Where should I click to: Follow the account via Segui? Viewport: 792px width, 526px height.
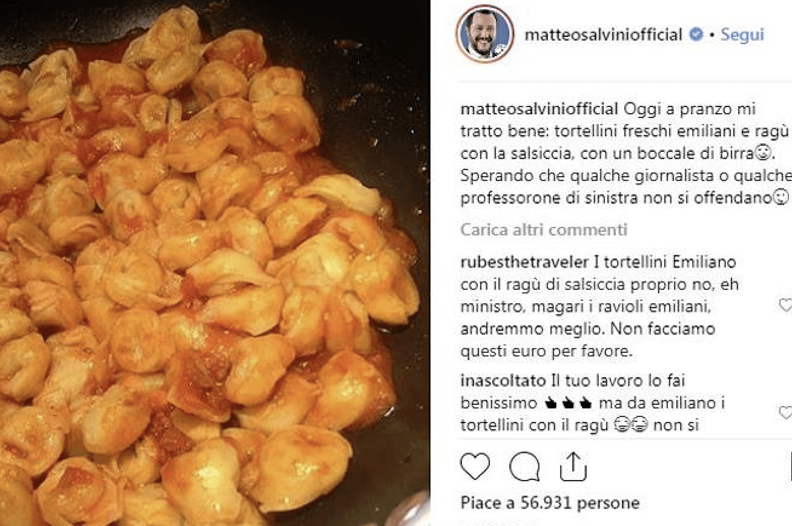(742, 34)
